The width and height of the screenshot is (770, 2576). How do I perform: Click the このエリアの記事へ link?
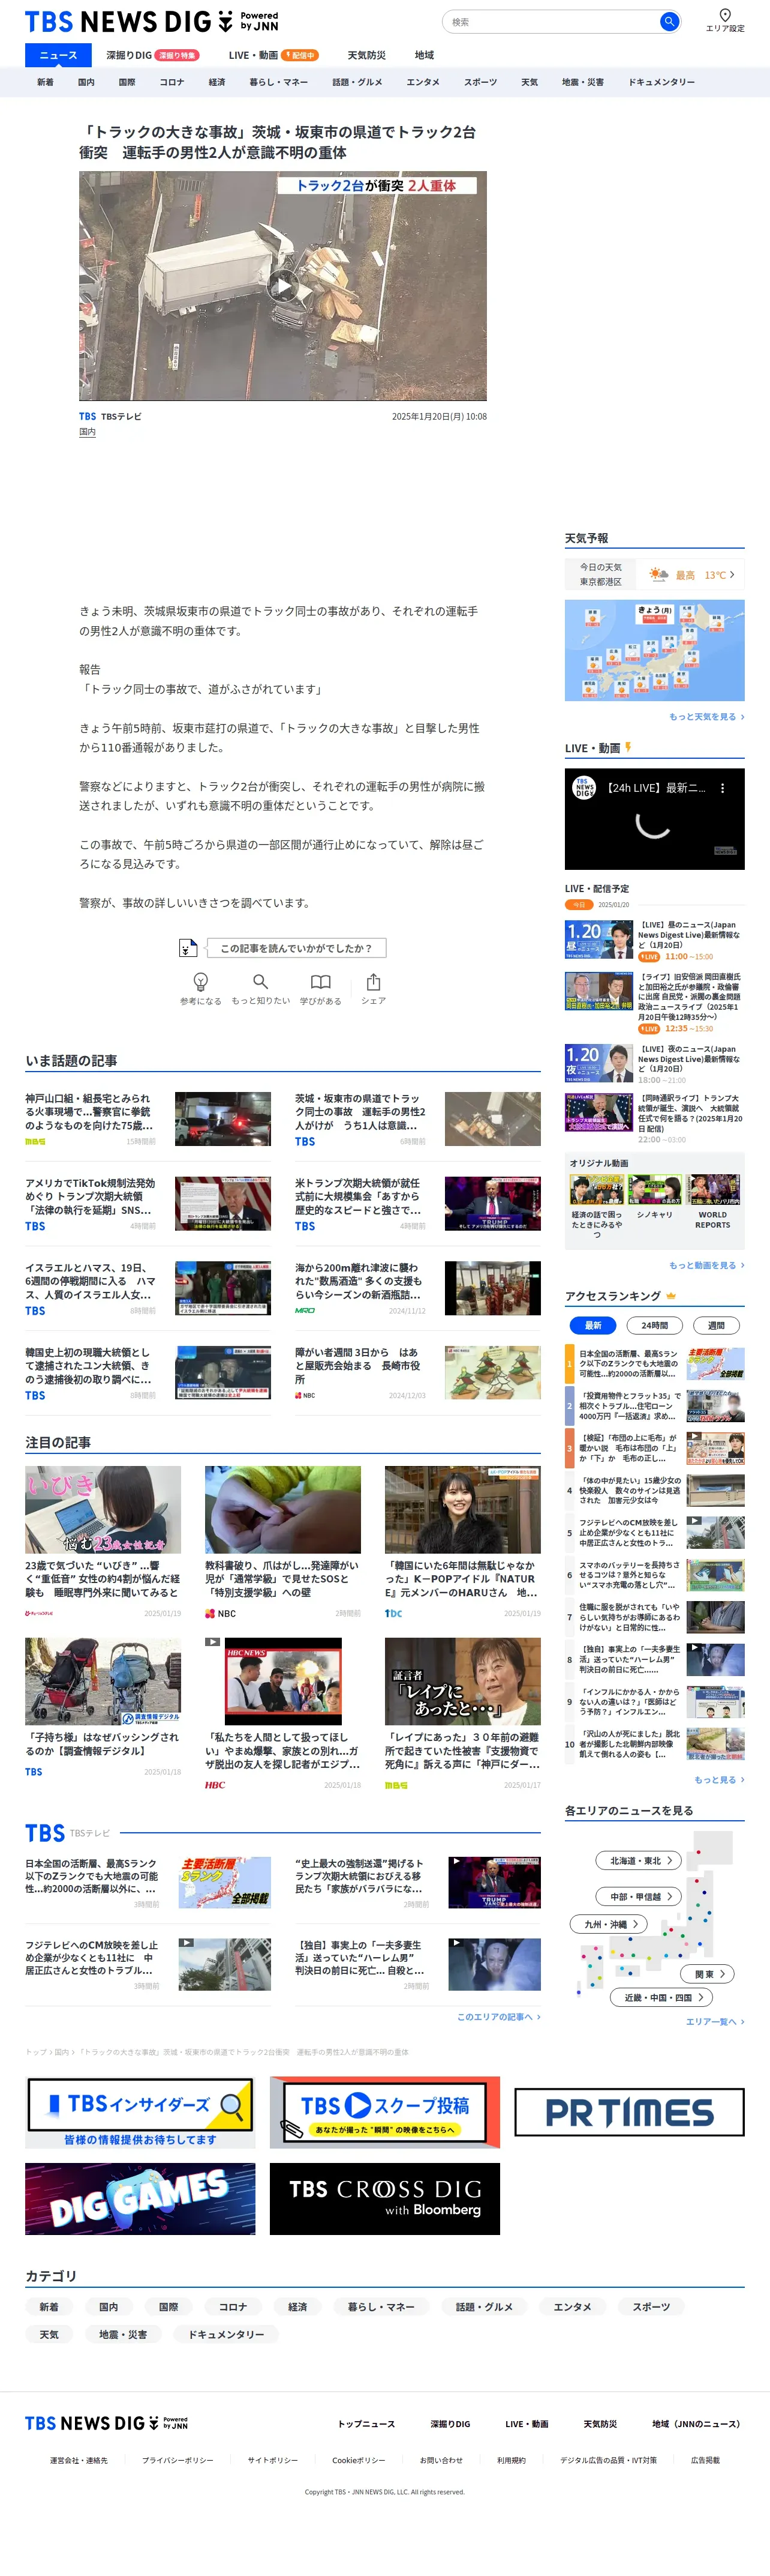tap(498, 2016)
